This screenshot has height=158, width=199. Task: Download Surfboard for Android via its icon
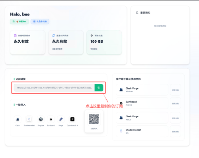121,103
